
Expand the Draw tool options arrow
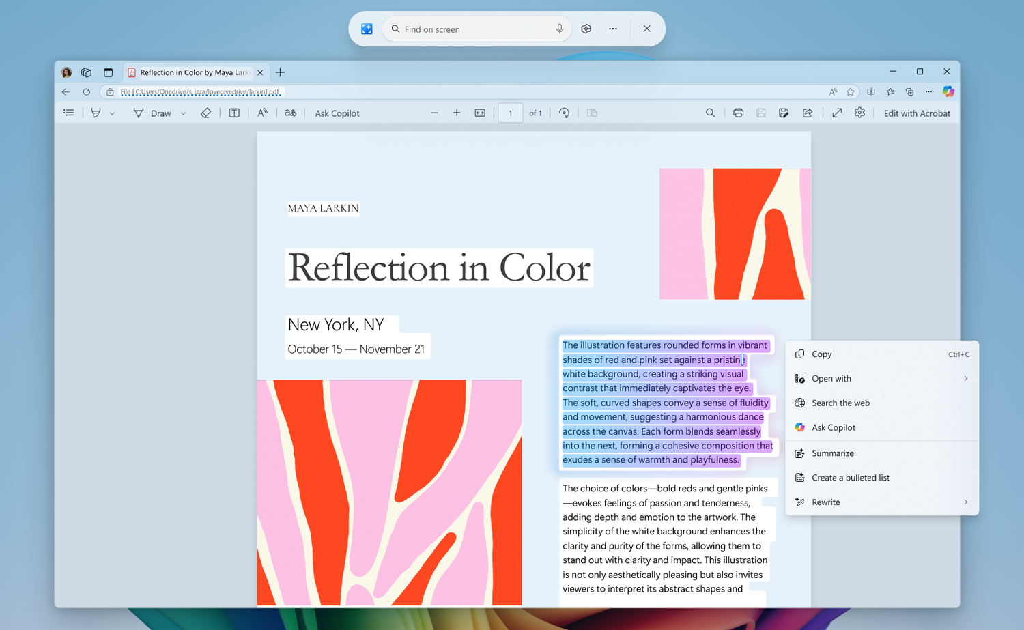tap(183, 114)
